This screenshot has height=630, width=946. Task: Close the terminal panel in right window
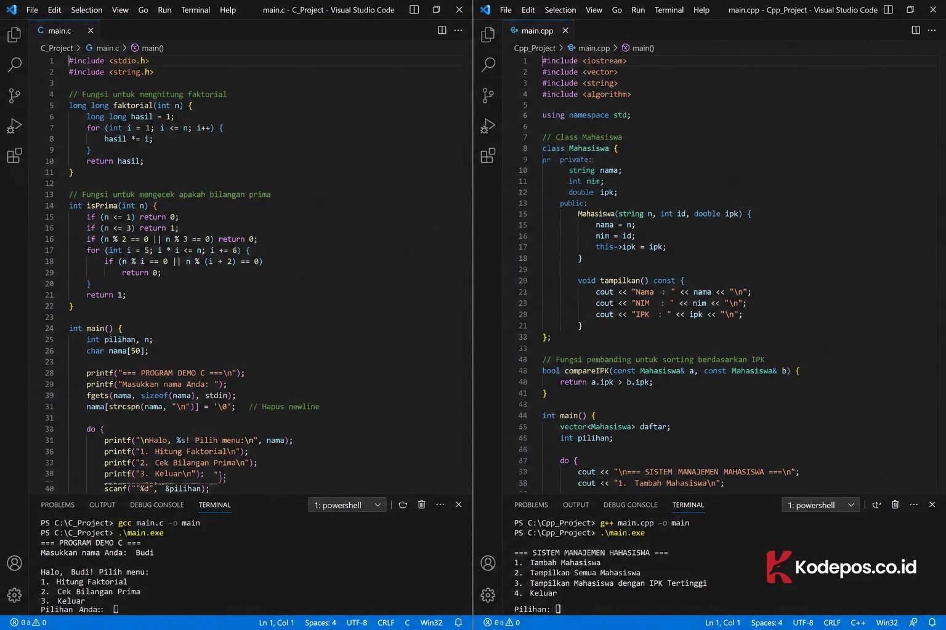point(932,504)
